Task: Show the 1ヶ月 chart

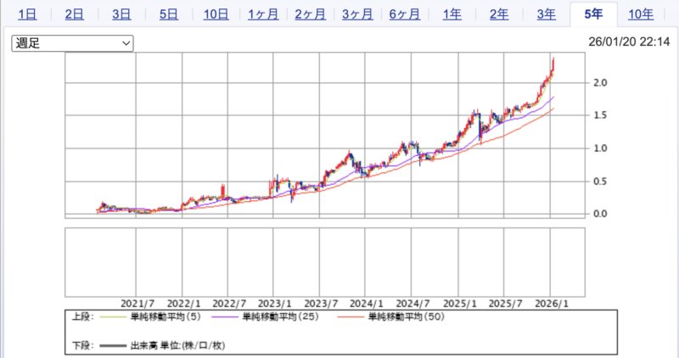Action: 263,14
